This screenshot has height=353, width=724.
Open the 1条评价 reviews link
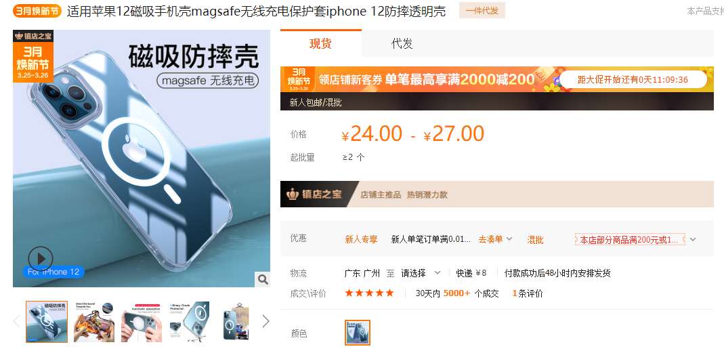pyautogui.click(x=528, y=293)
